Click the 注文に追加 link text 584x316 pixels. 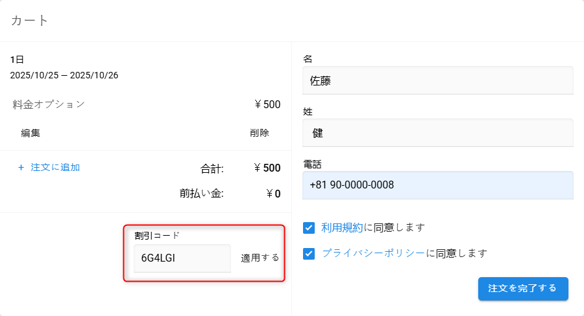coord(55,167)
